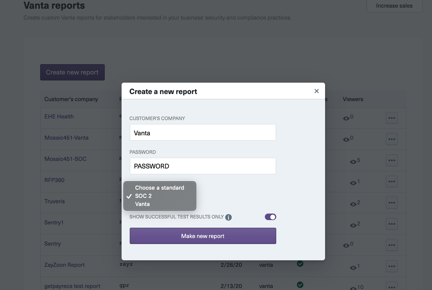Close the Create a new report dialog
This screenshot has height=290, width=432.
(x=317, y=91)
